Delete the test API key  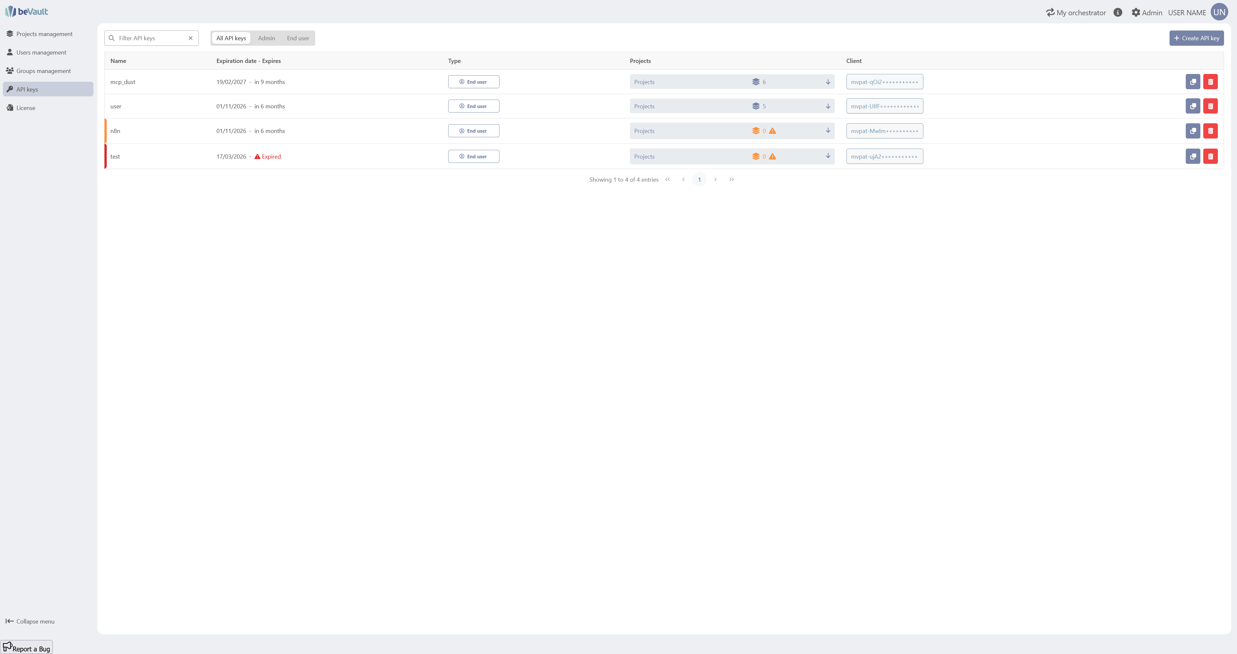1210,157
